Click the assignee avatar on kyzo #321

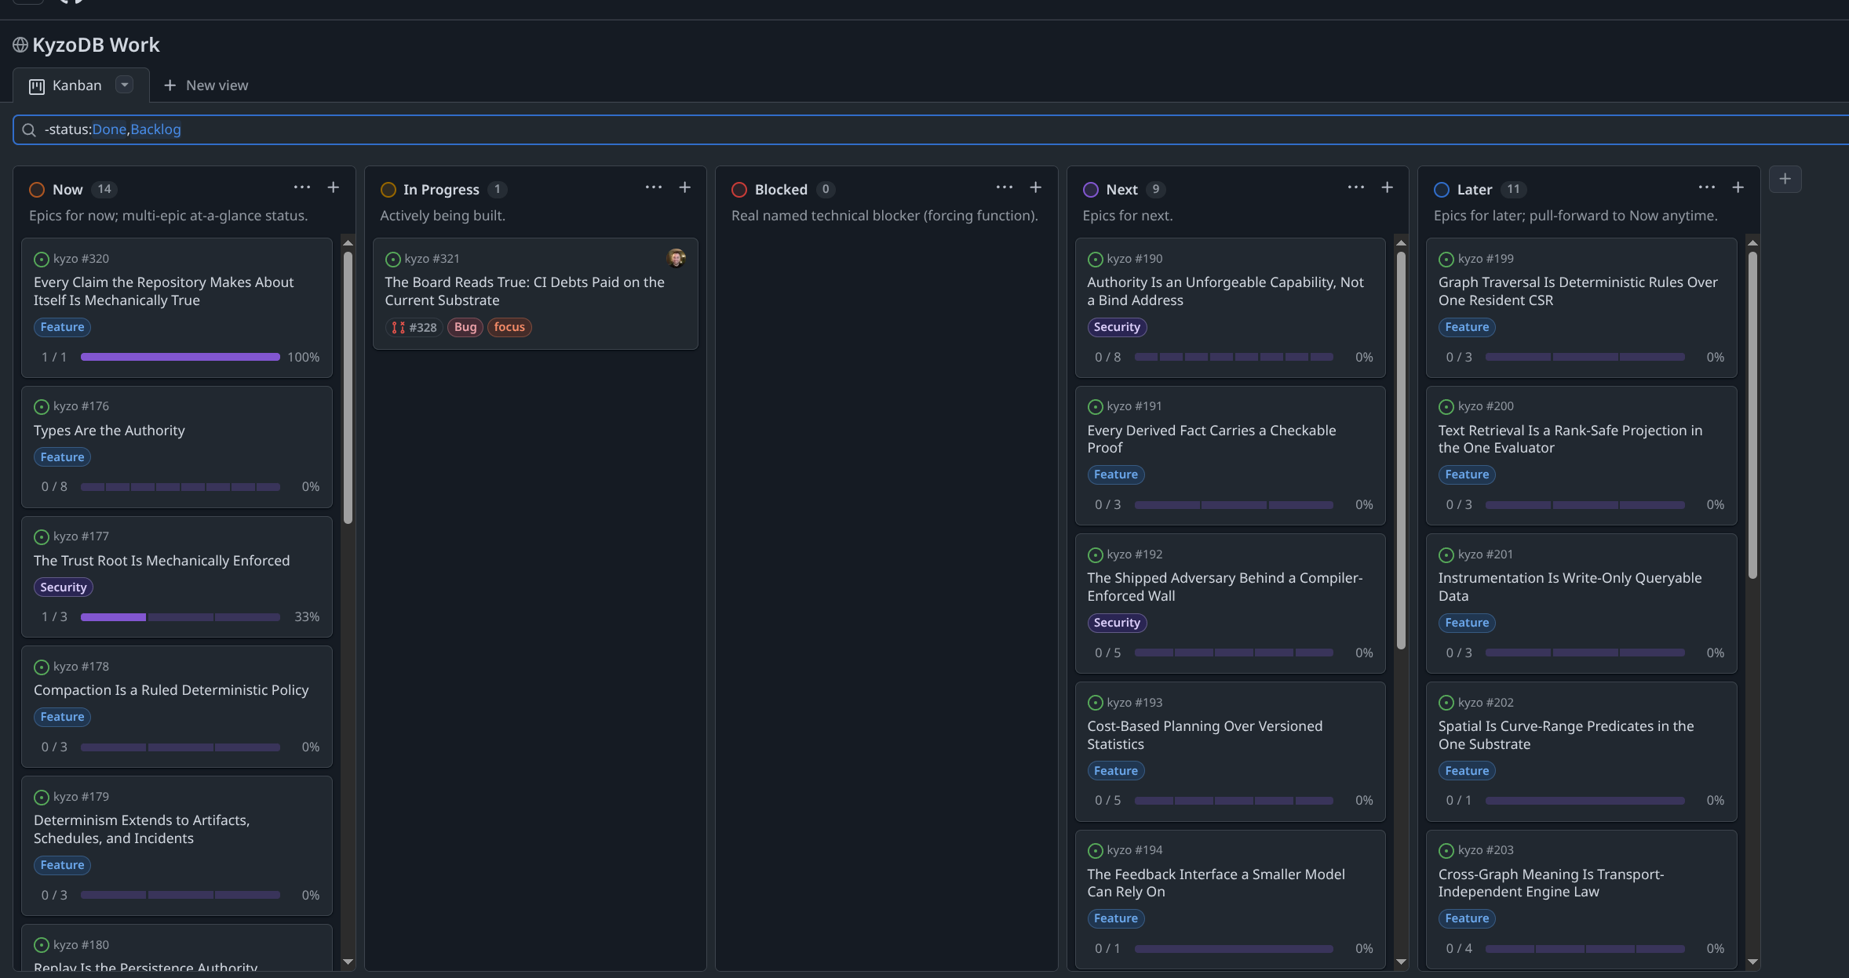pyautogui.click(x=677, y=257)
